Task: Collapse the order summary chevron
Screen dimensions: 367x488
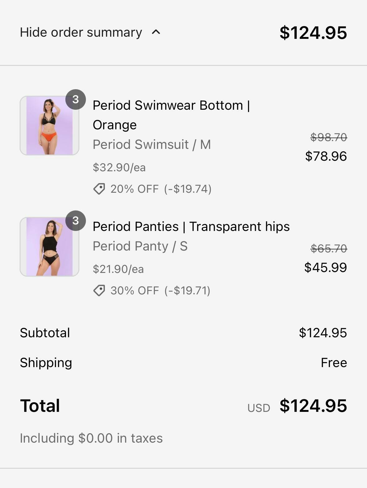Action: (156, 32)
